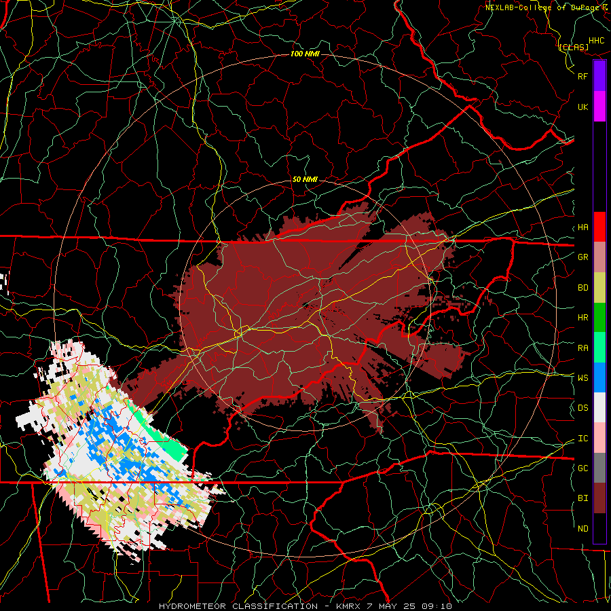Click the 'HHC' product code text
Screen dimensions: 611x611
point(597,41)
